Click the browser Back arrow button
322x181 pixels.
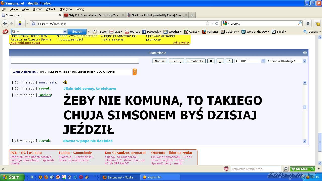5,23
